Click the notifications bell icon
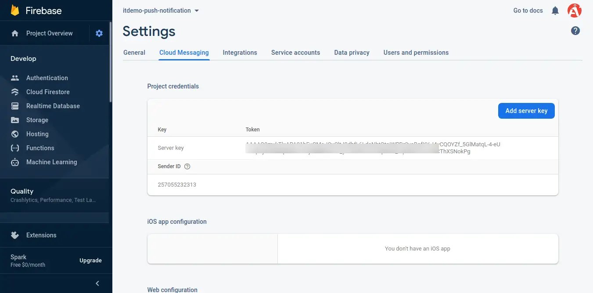Viewport: 593px width, 293px height. [x=555, y=11]
